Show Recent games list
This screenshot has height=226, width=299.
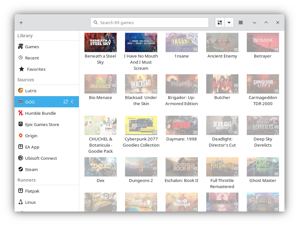click(47, 58)
